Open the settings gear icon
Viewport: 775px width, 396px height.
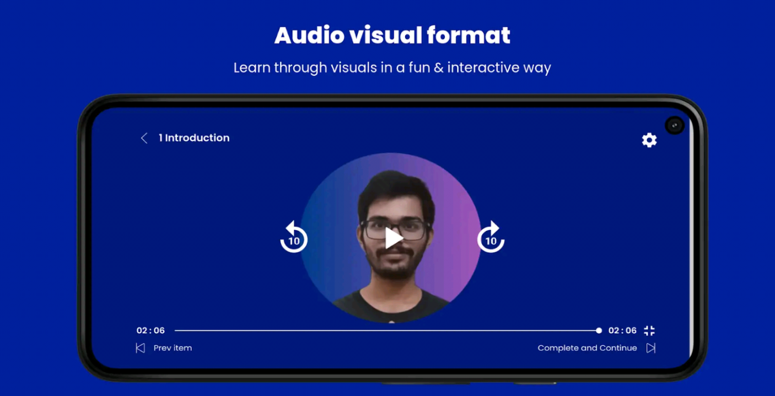tap(649, 140)
